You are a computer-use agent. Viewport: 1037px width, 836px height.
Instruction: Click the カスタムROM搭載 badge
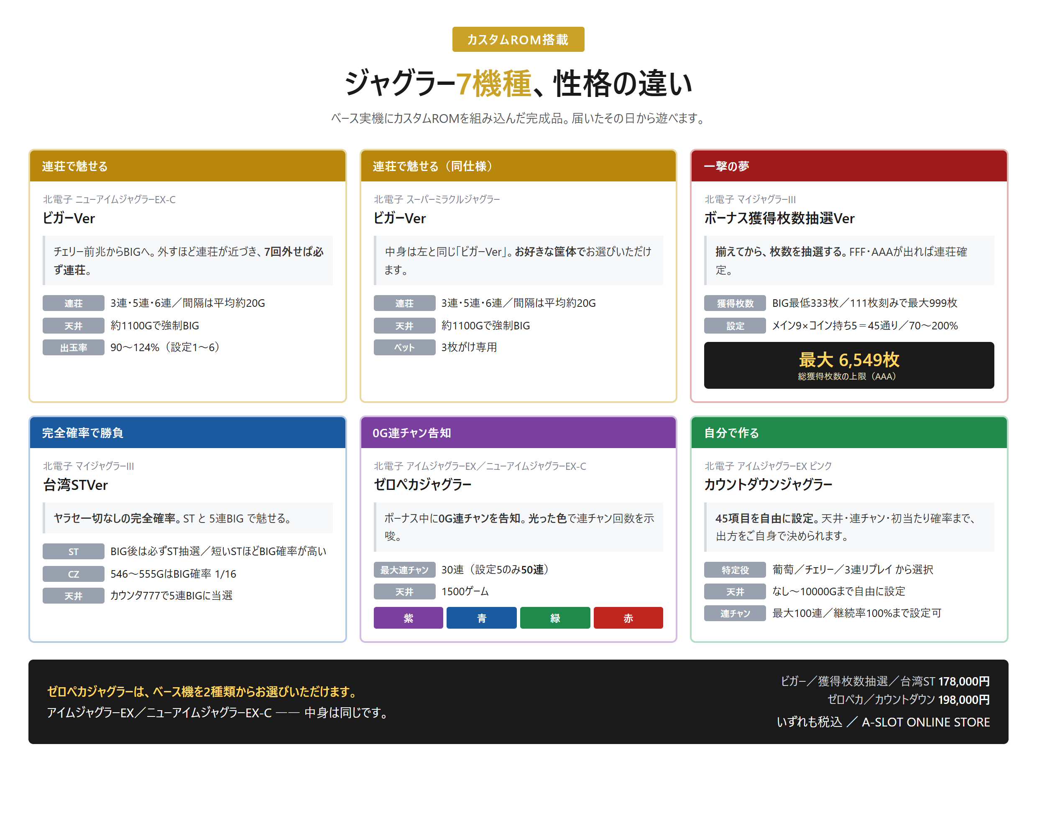(518, 39)
